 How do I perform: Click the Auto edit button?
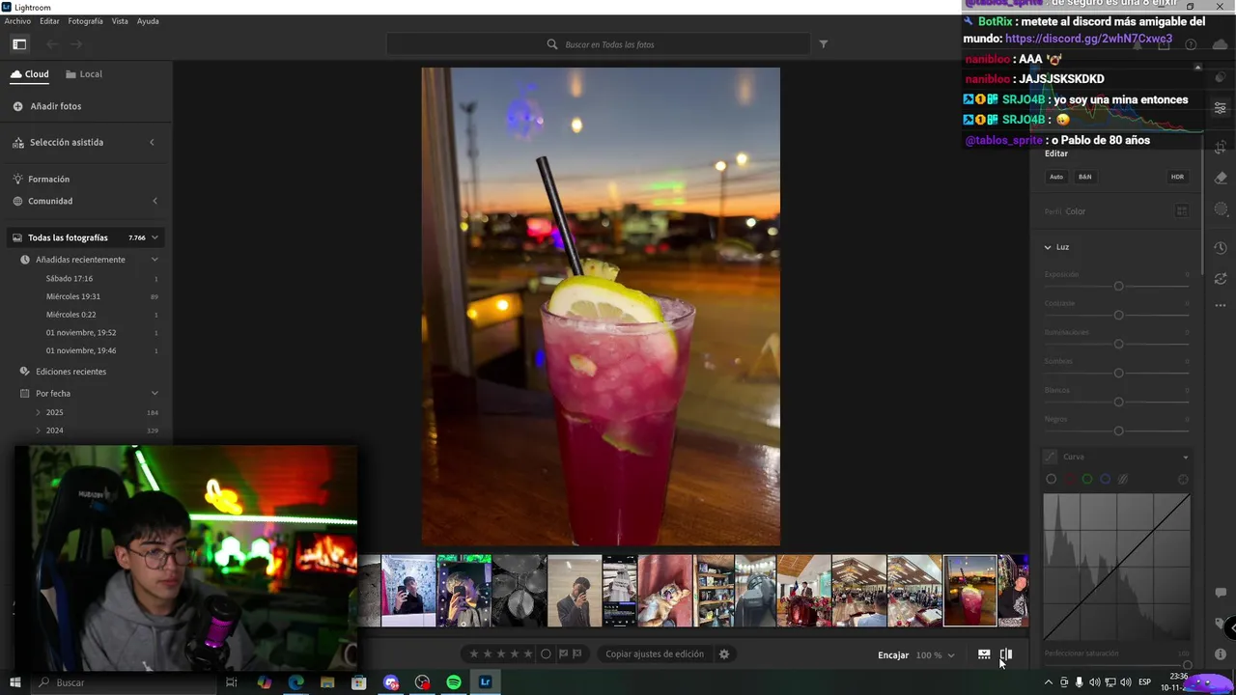click(1056, 177)
